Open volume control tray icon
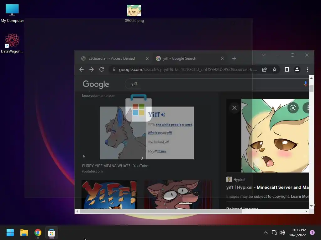Image resolution: width=321 pixels, height=240 pixels. pos(282,232)
